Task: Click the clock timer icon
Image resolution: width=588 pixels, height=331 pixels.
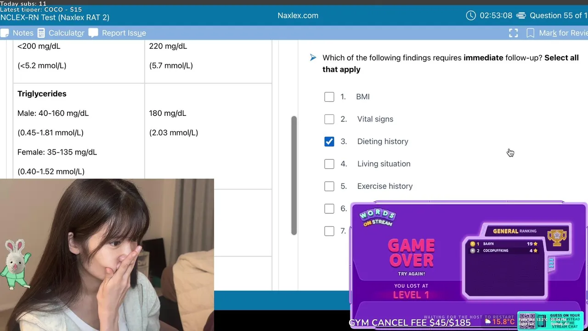Action: (471, 16)
